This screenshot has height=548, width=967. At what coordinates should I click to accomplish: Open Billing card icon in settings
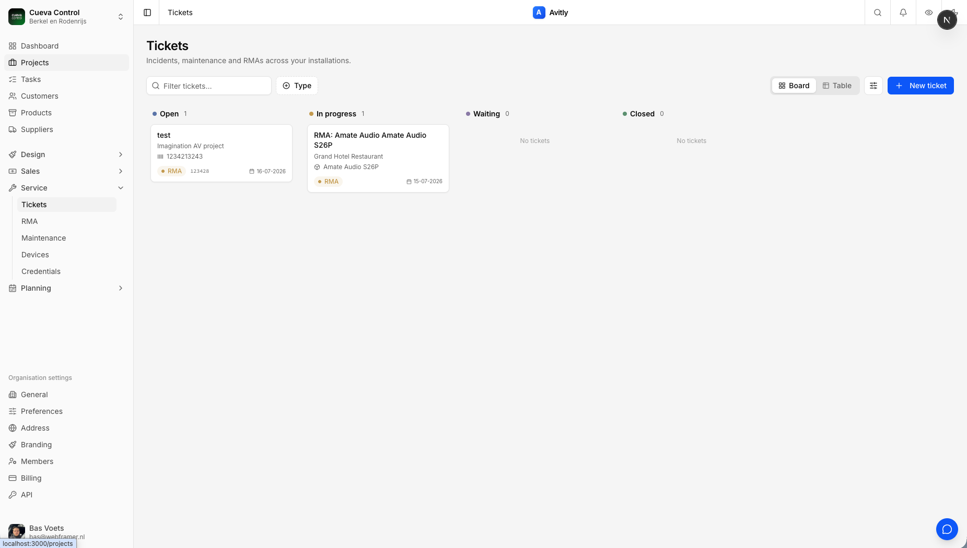(13, 478)
